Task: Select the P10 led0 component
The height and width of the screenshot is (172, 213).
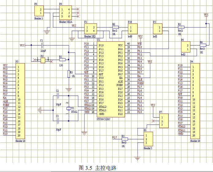Action: 133,29
